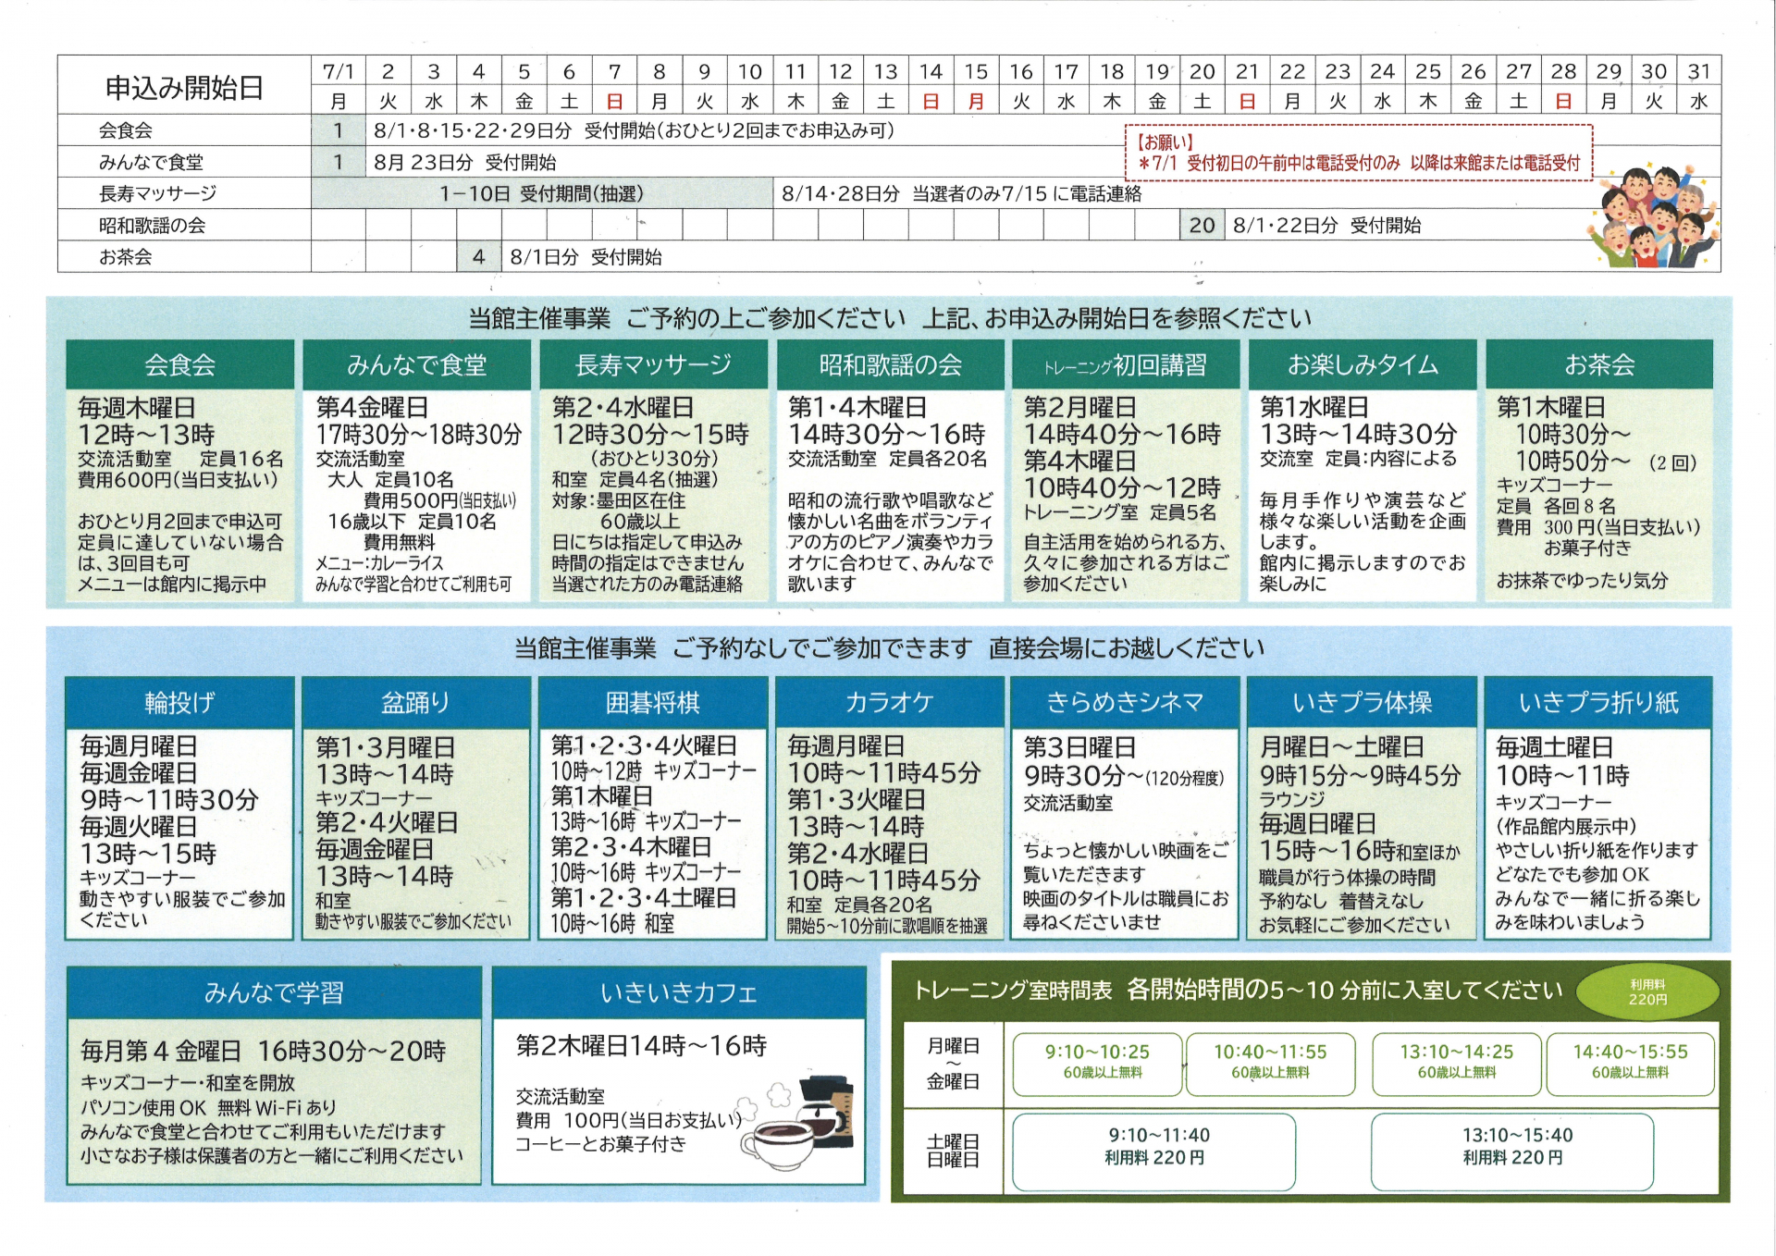Open the お楽しみタイム header tile
The image size is (1776, 1256).
(1363, 364)
